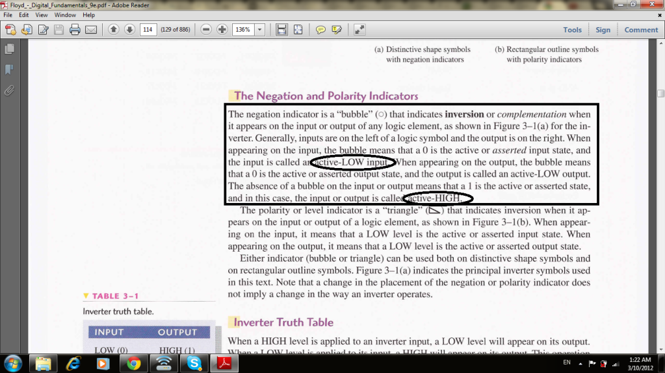Image resolution: width=665 pixels, height=373 pixels.
Task: Open the Tools pane
Action: 572,30
